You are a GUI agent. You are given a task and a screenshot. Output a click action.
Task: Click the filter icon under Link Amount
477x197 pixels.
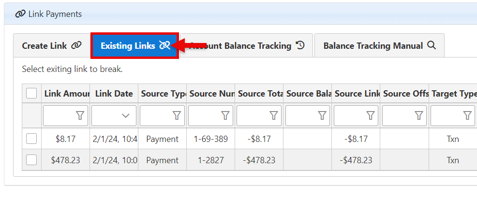tap(80, 116)
